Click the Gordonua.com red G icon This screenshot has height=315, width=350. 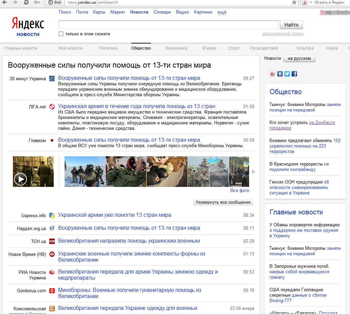tap(52, 291)
